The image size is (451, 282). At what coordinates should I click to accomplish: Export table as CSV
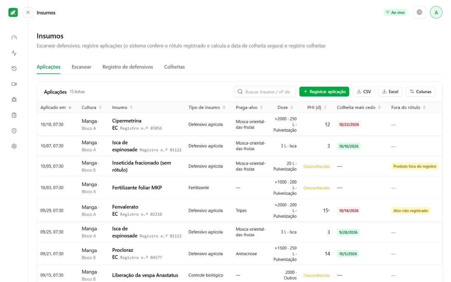click(364, 92)
